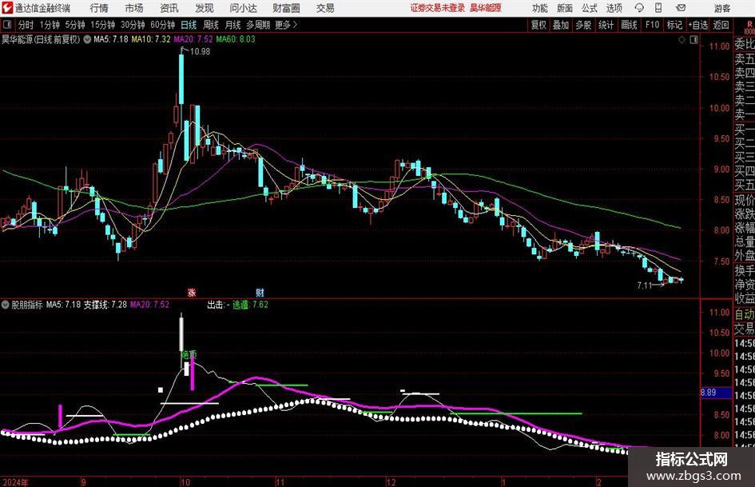Click the 证券交易未登录 login link
The height and width of the screenshot is (487, 755).
click(438, 8)
